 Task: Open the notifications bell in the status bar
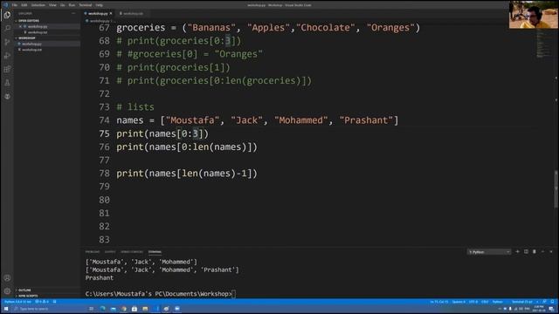click(x=552, y=302)
